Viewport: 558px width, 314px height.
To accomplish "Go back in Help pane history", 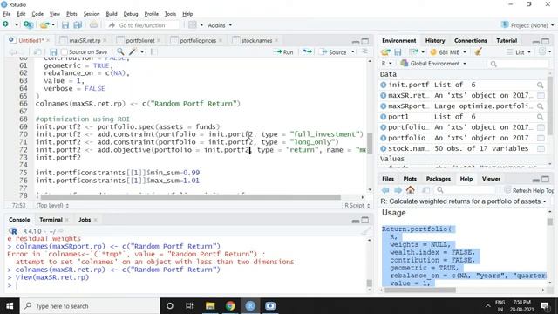I will [x=385, y=190].
